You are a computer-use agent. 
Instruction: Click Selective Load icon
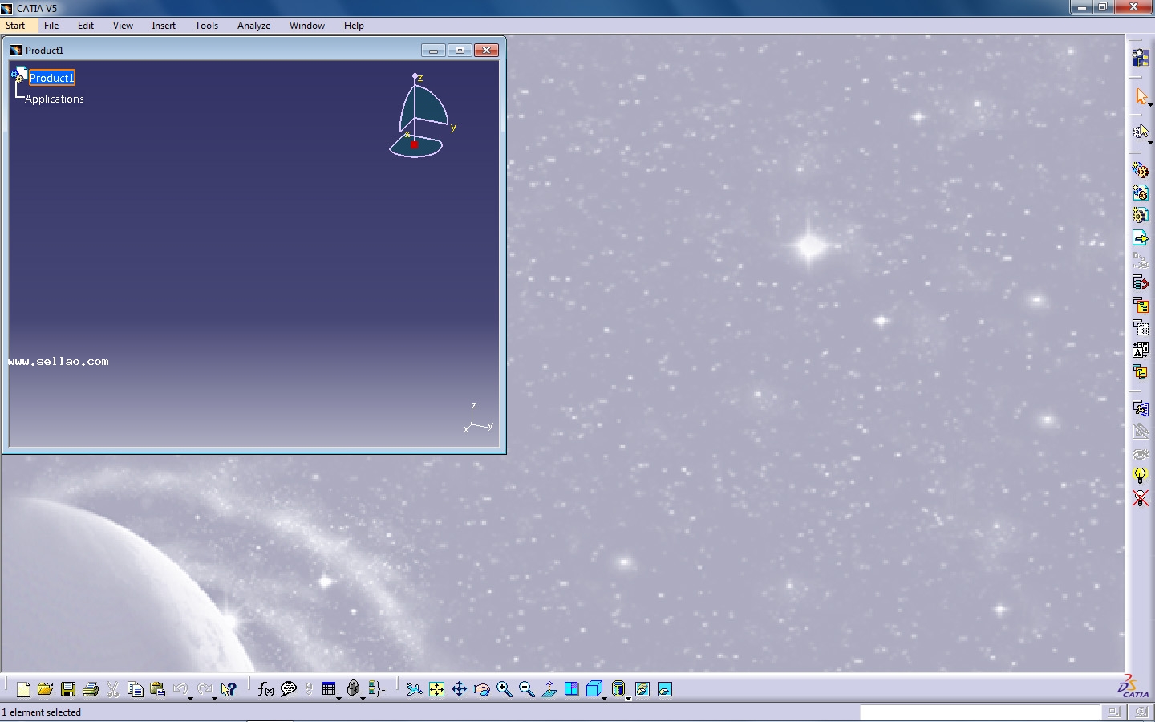tap(1141, 372)
